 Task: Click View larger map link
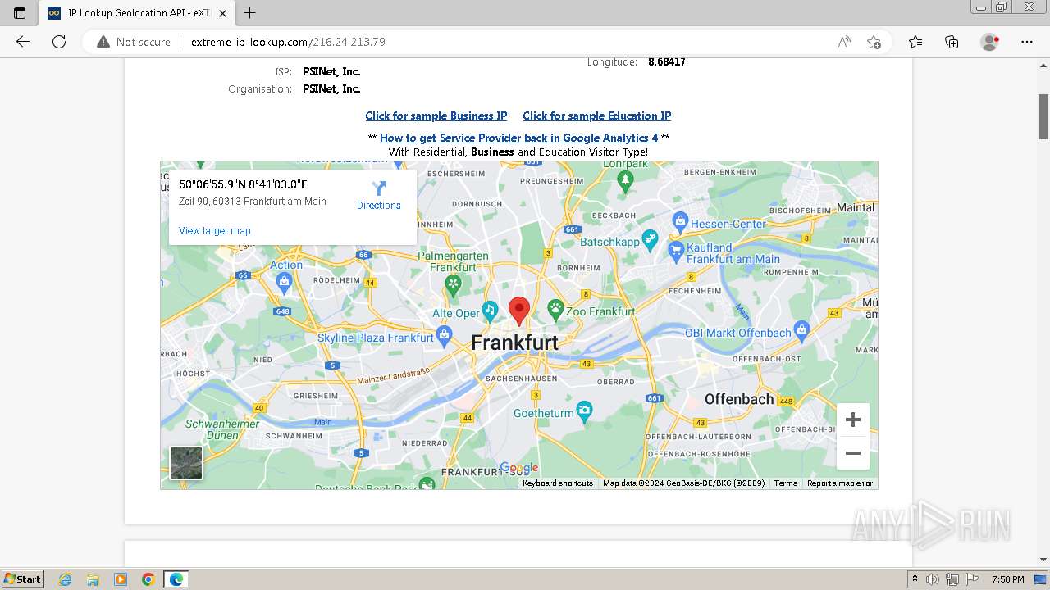215,231
